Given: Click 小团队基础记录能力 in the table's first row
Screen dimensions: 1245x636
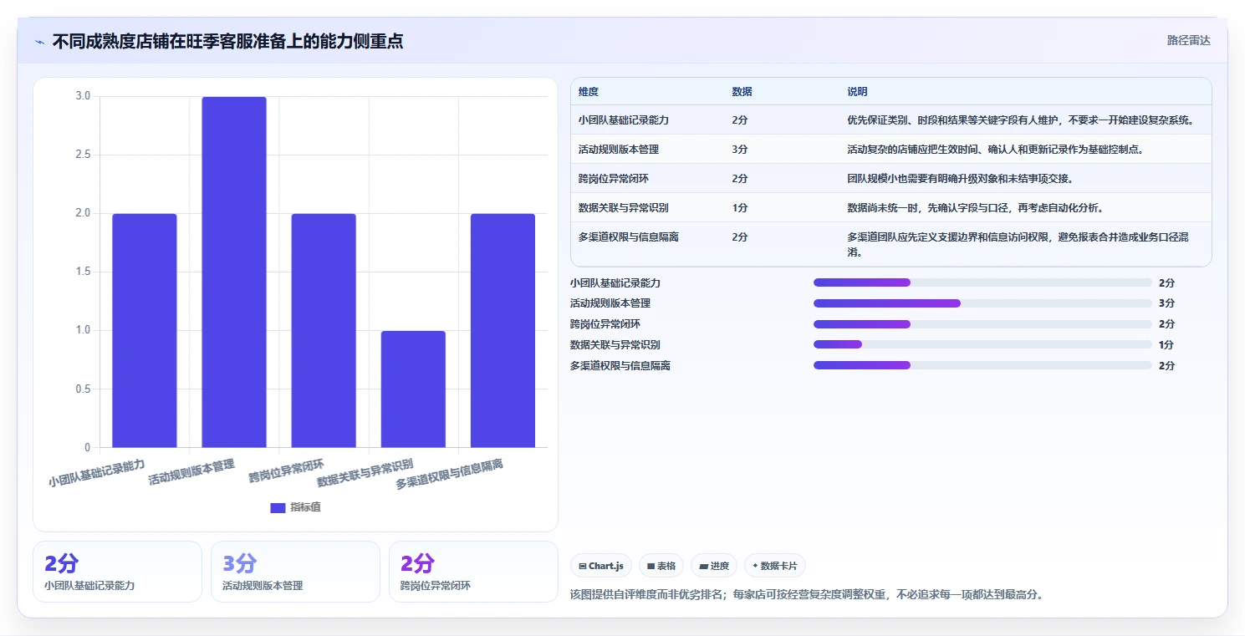Looking at the screenshot, I should click(624, 120).
